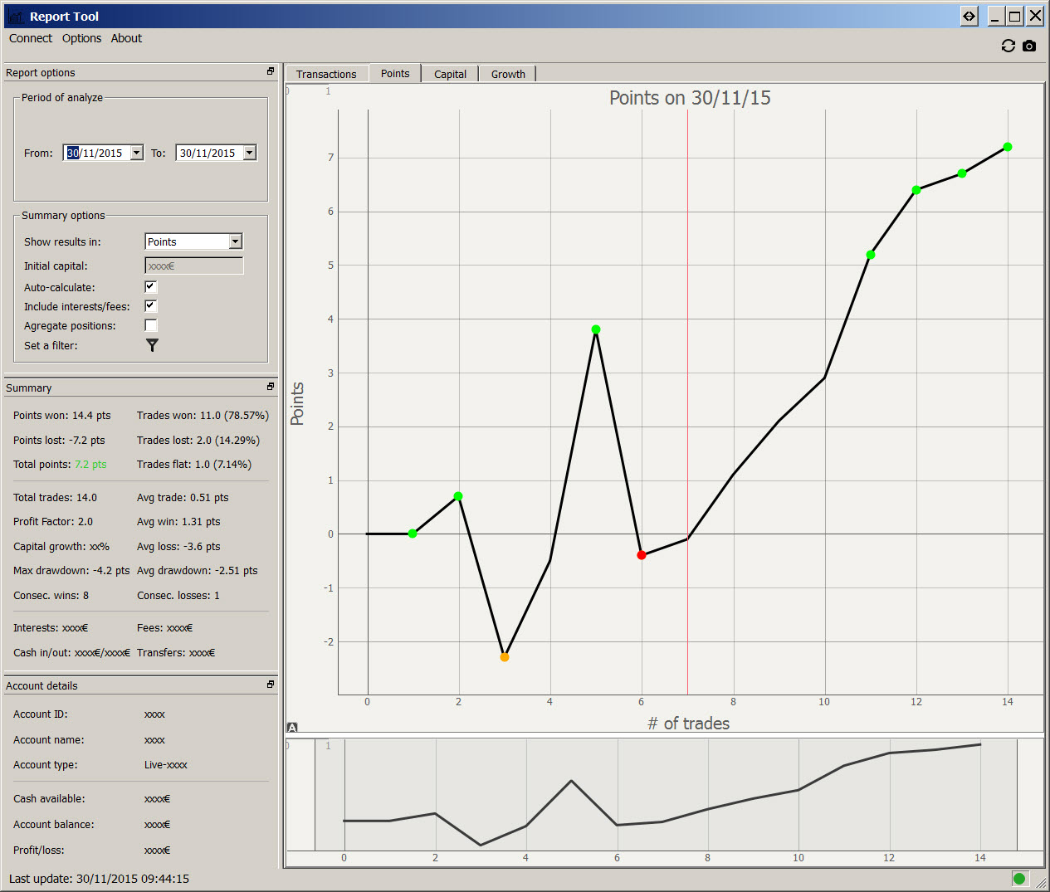This screenshot has width=1050, height=892.
Task: Open the Show results in combo box
Action: coord(193,241)
